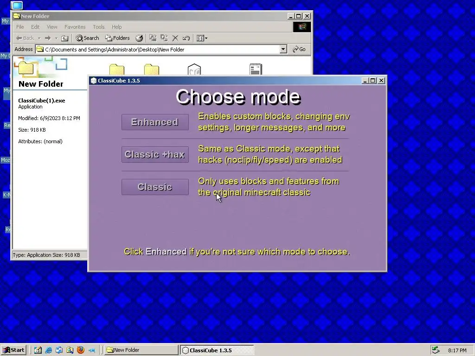
Task: Select the second folder icon in New Folder window
Action: (x=152, y=70)
